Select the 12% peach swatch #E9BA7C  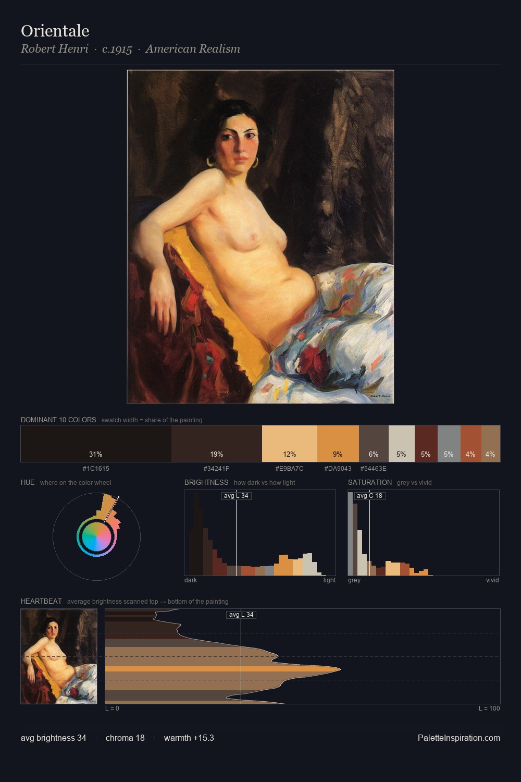point(290,444)
